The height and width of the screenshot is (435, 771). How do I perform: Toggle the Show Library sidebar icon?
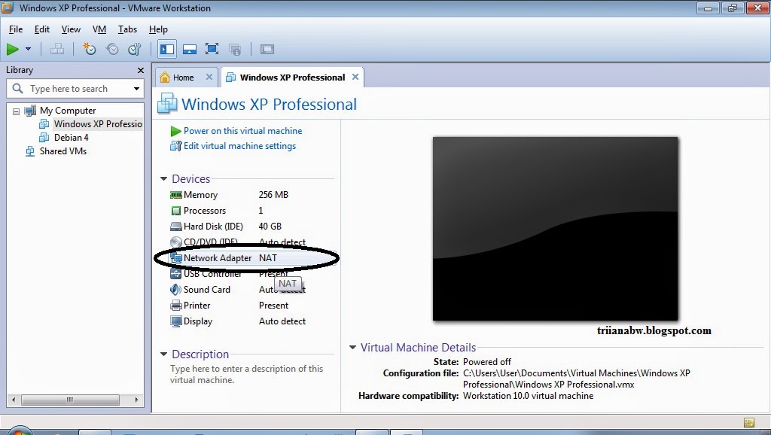pos(166,48)
